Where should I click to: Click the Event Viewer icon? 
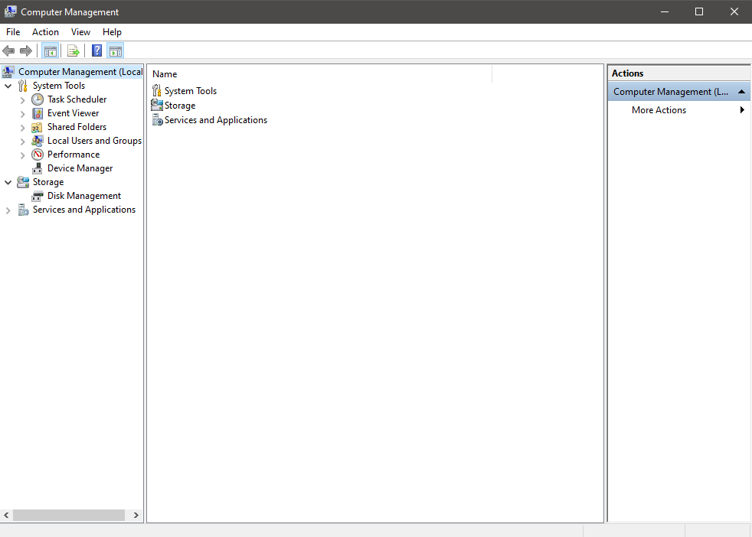click(x=38, y=113)
